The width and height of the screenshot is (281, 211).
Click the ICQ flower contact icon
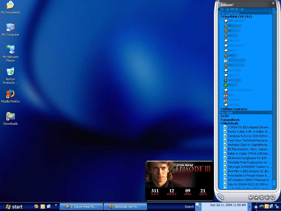[x=226, y=85]
